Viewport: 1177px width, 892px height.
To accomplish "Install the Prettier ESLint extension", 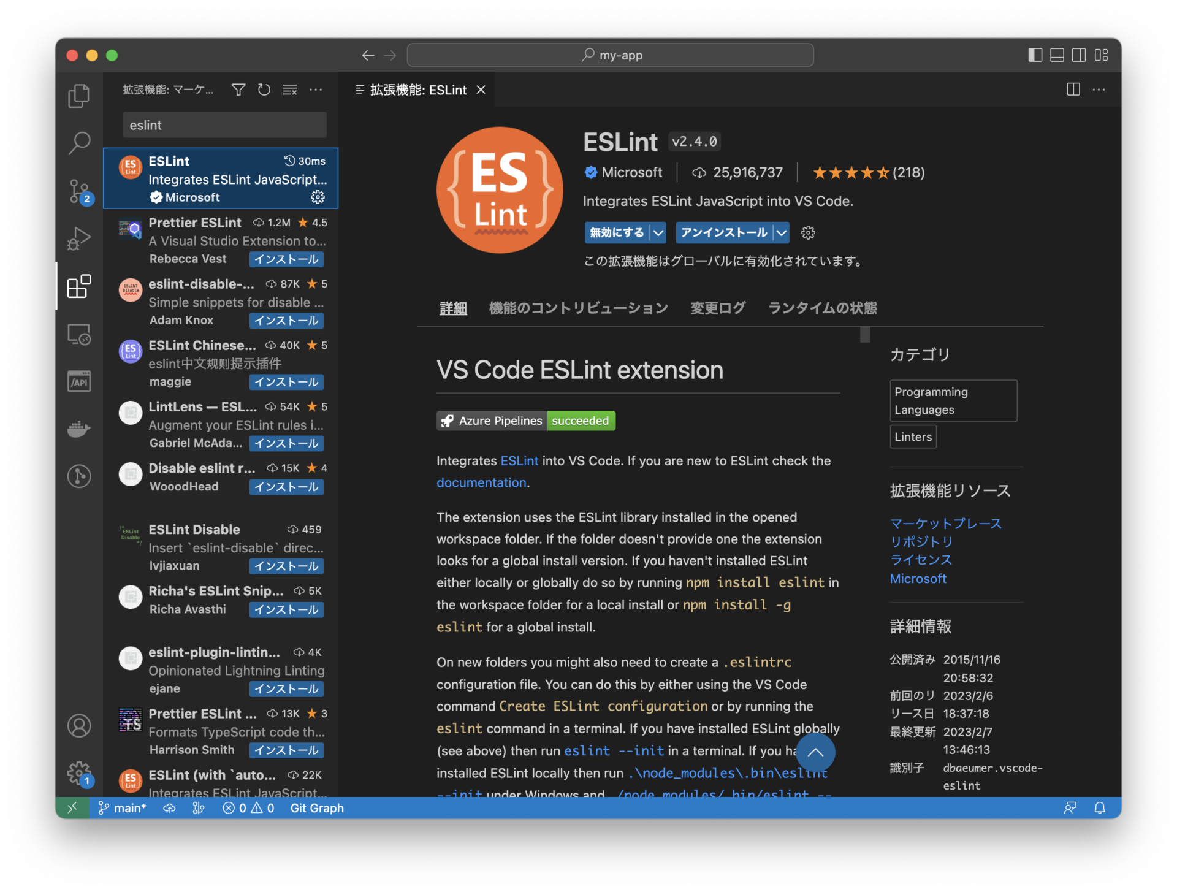I will (x=286, y=259).
